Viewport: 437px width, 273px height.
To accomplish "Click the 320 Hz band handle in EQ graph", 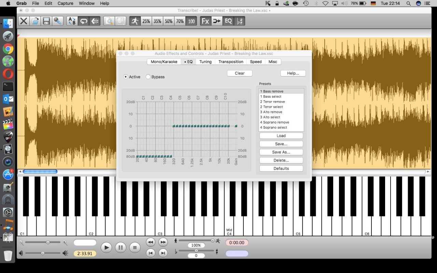I will click(174, 126).
